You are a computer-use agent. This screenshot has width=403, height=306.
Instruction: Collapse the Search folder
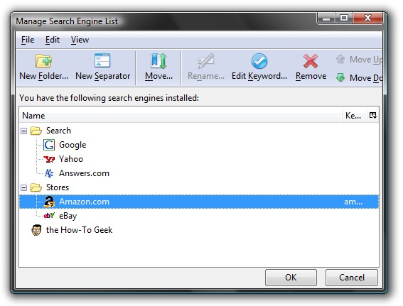click(23, 131)
